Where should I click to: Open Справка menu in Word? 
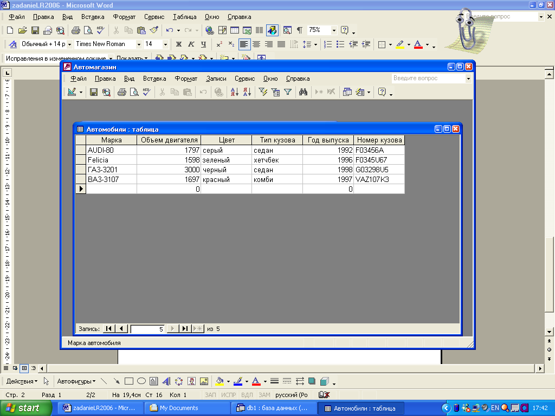coord(239,17)
